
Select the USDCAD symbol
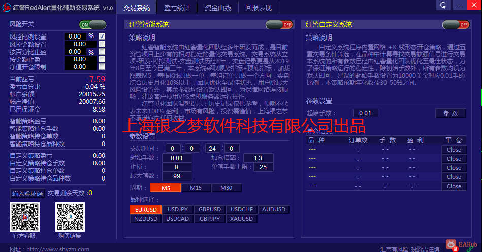coord(178,219)
